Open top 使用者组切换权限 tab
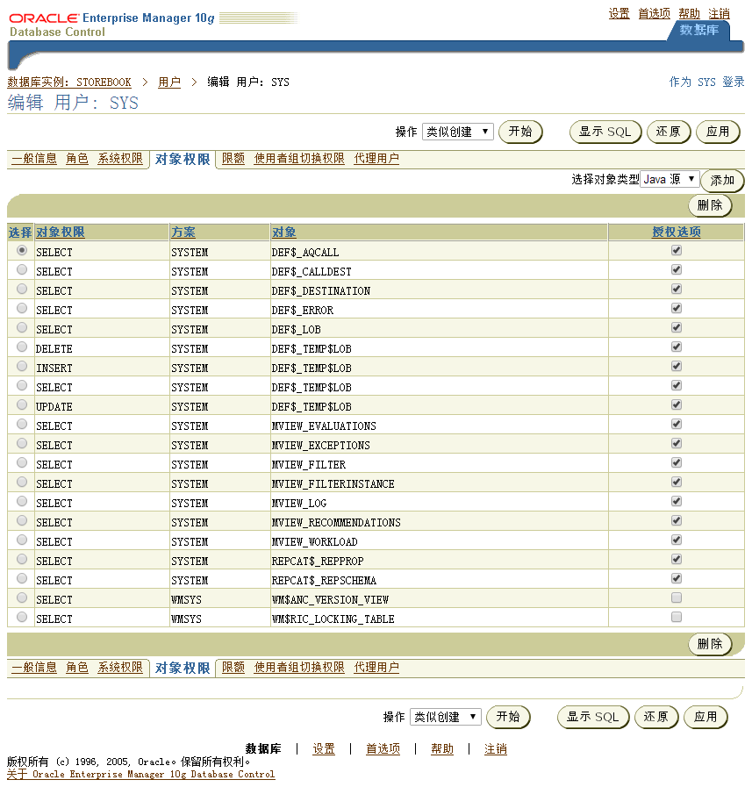 click(x=299, y=159)
